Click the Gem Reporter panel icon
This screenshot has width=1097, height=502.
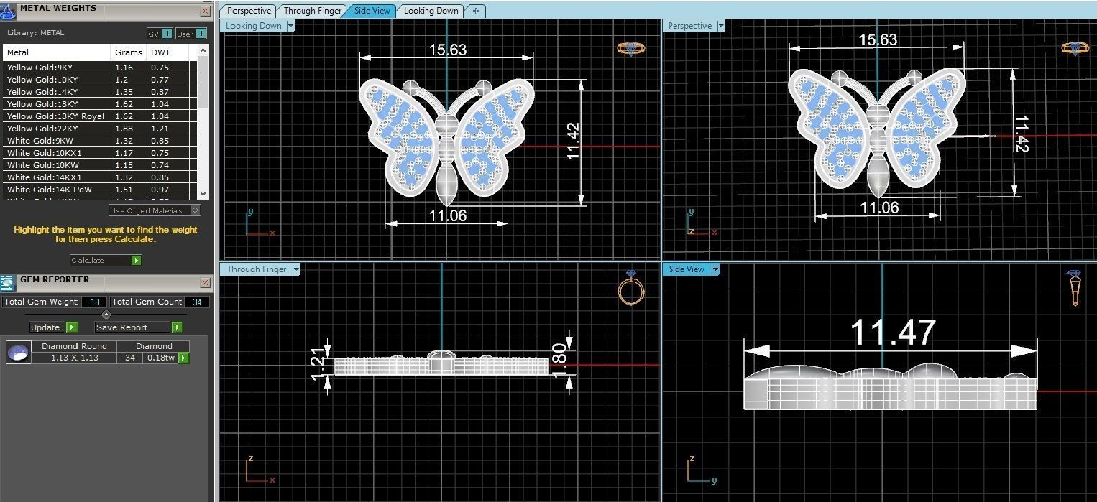tap(7, 283)
